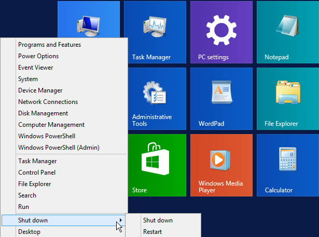Expand the Shut down submenu arrow

click(x=121, y=220)
